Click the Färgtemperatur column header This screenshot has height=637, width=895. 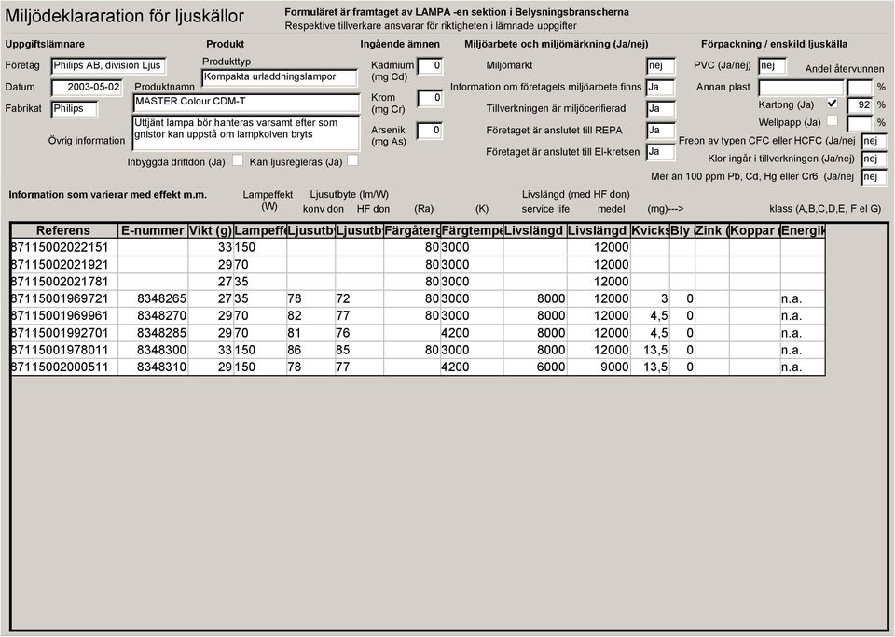(472, 230)
